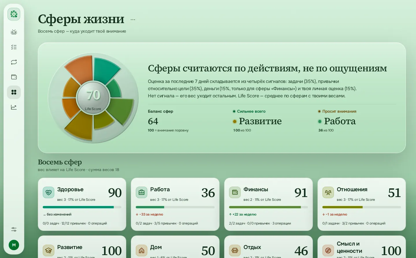This screenshot has width=416, height=258.
Task: Open the repeat-arrows habits section in sidebar
Action: (x=14, y=62)
